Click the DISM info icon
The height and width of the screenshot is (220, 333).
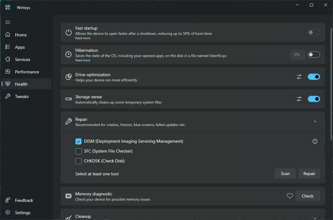click(x=315, y=141)
